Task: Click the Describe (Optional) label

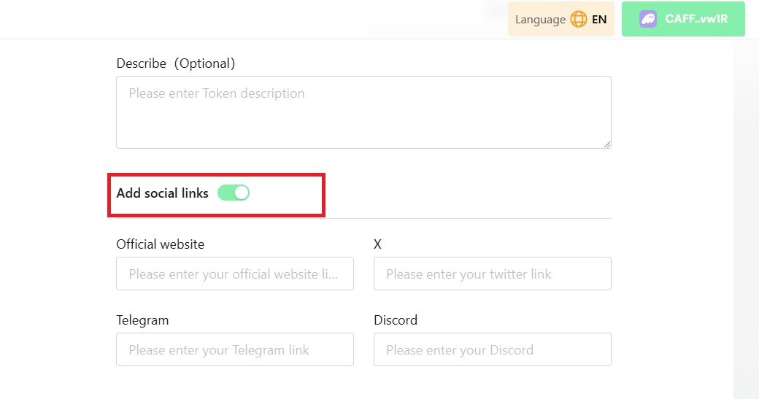Action: (176, 63)
